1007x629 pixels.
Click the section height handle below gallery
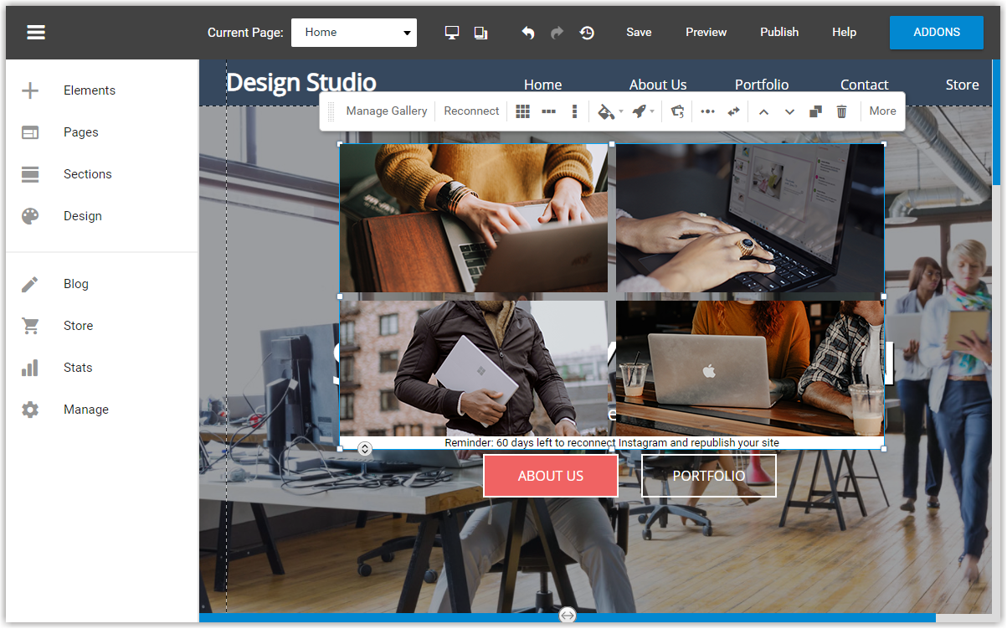point(365,449)
